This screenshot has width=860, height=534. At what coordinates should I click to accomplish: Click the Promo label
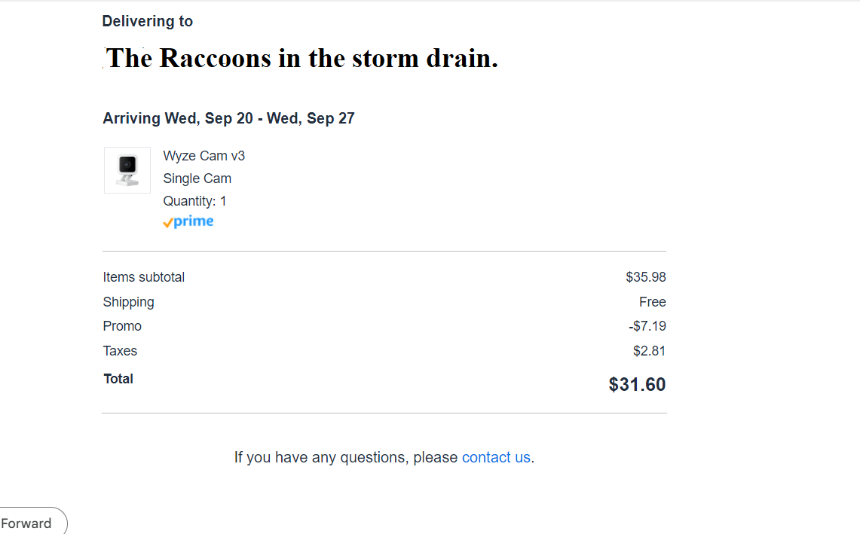[x=122, y=326]
